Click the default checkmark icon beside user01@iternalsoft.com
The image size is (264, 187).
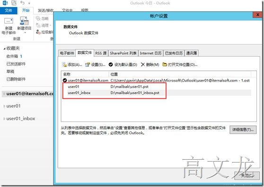coord(65,81)
